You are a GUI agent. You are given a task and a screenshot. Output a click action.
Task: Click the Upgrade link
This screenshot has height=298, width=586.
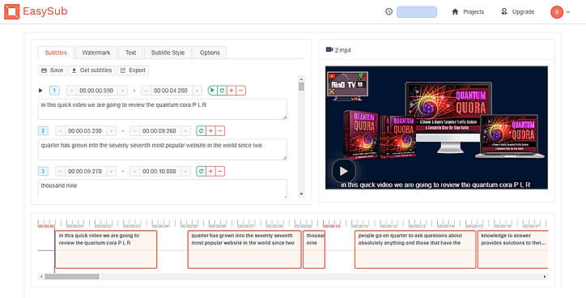point(518,12)
